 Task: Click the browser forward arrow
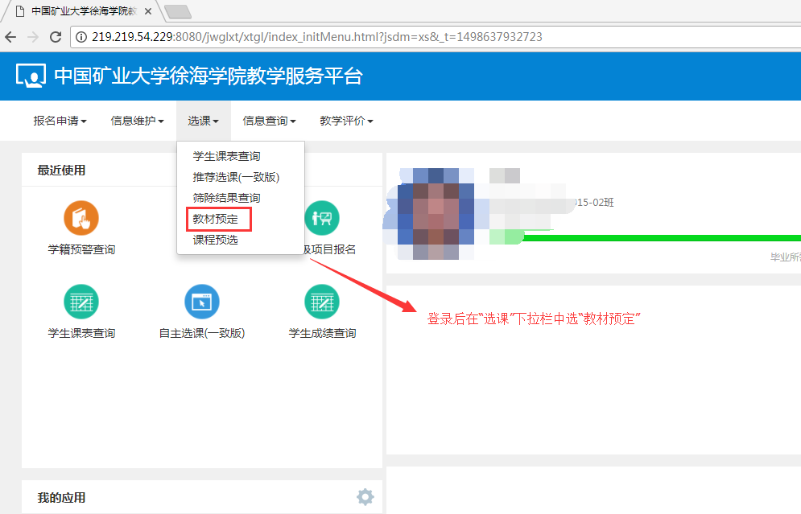coord(33,37)
